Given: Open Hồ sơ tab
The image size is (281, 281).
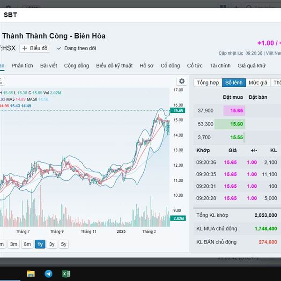Looking at the screenshot, I should tap(147, 66).
